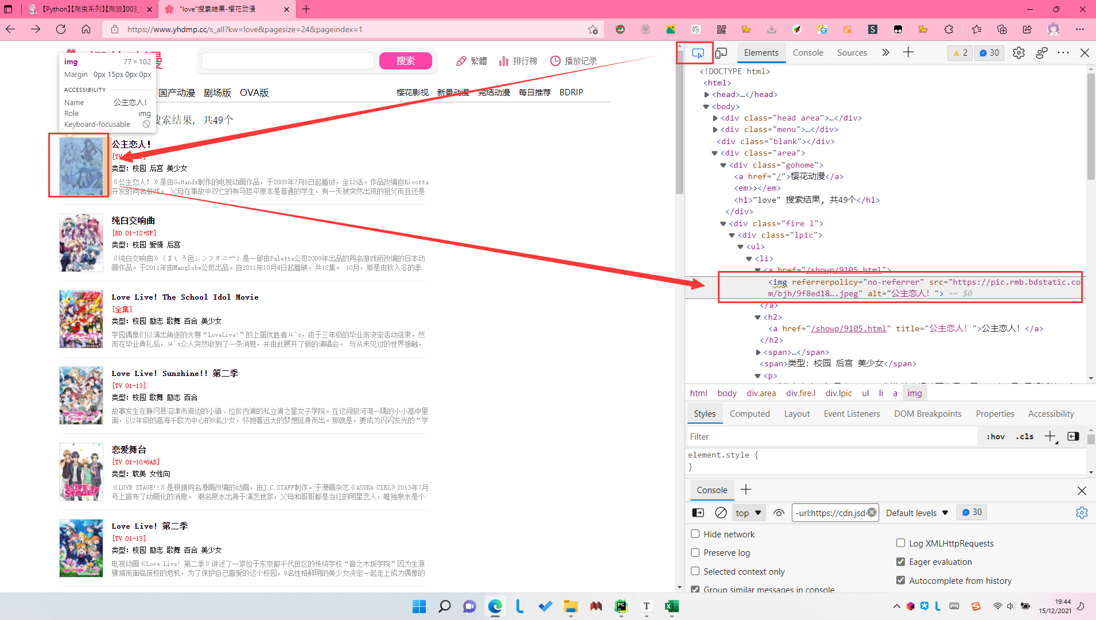The image size is (1096, 620).
Task: Open the Computed styles tab
Action: tap(749, 414)
